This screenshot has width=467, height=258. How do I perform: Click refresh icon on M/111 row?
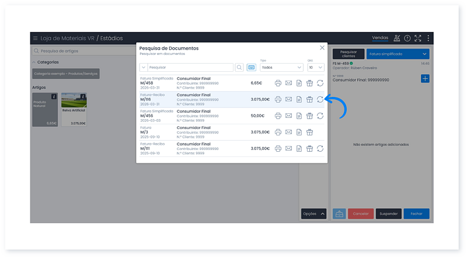[320, 148]
